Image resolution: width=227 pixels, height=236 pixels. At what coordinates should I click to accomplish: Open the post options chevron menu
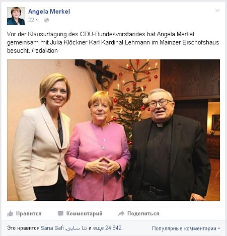pyautogui.click(x=217, y=11)
